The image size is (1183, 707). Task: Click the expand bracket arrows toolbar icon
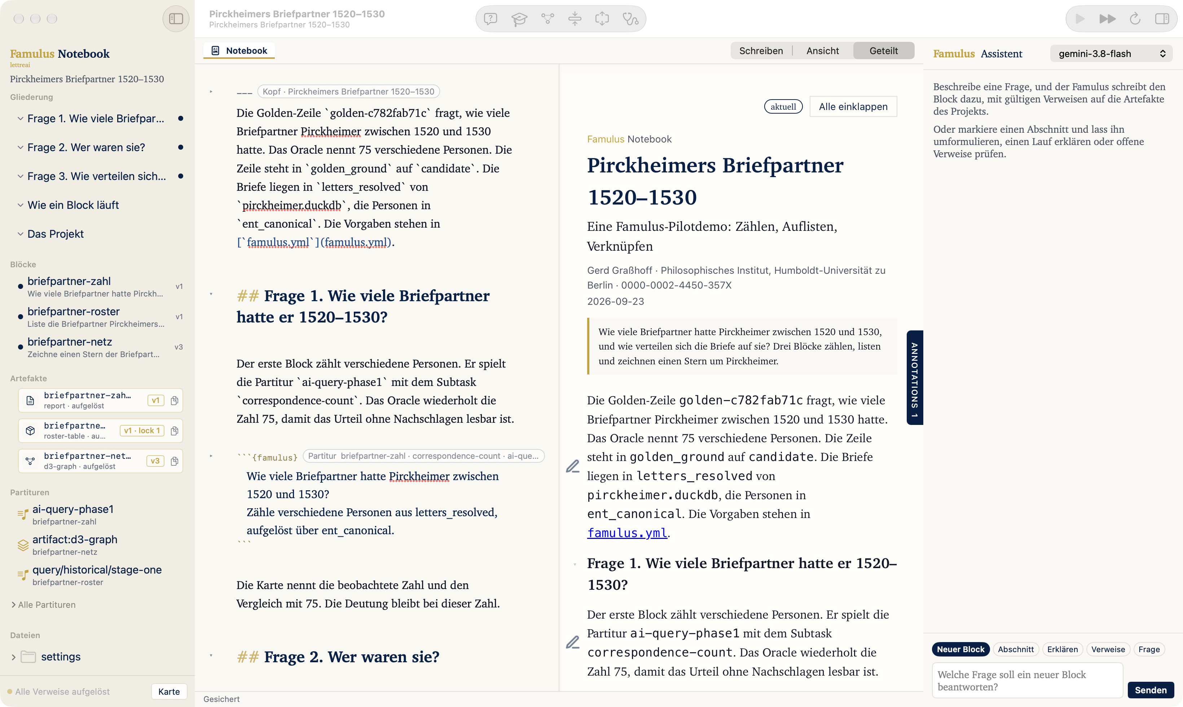(602, 19)
